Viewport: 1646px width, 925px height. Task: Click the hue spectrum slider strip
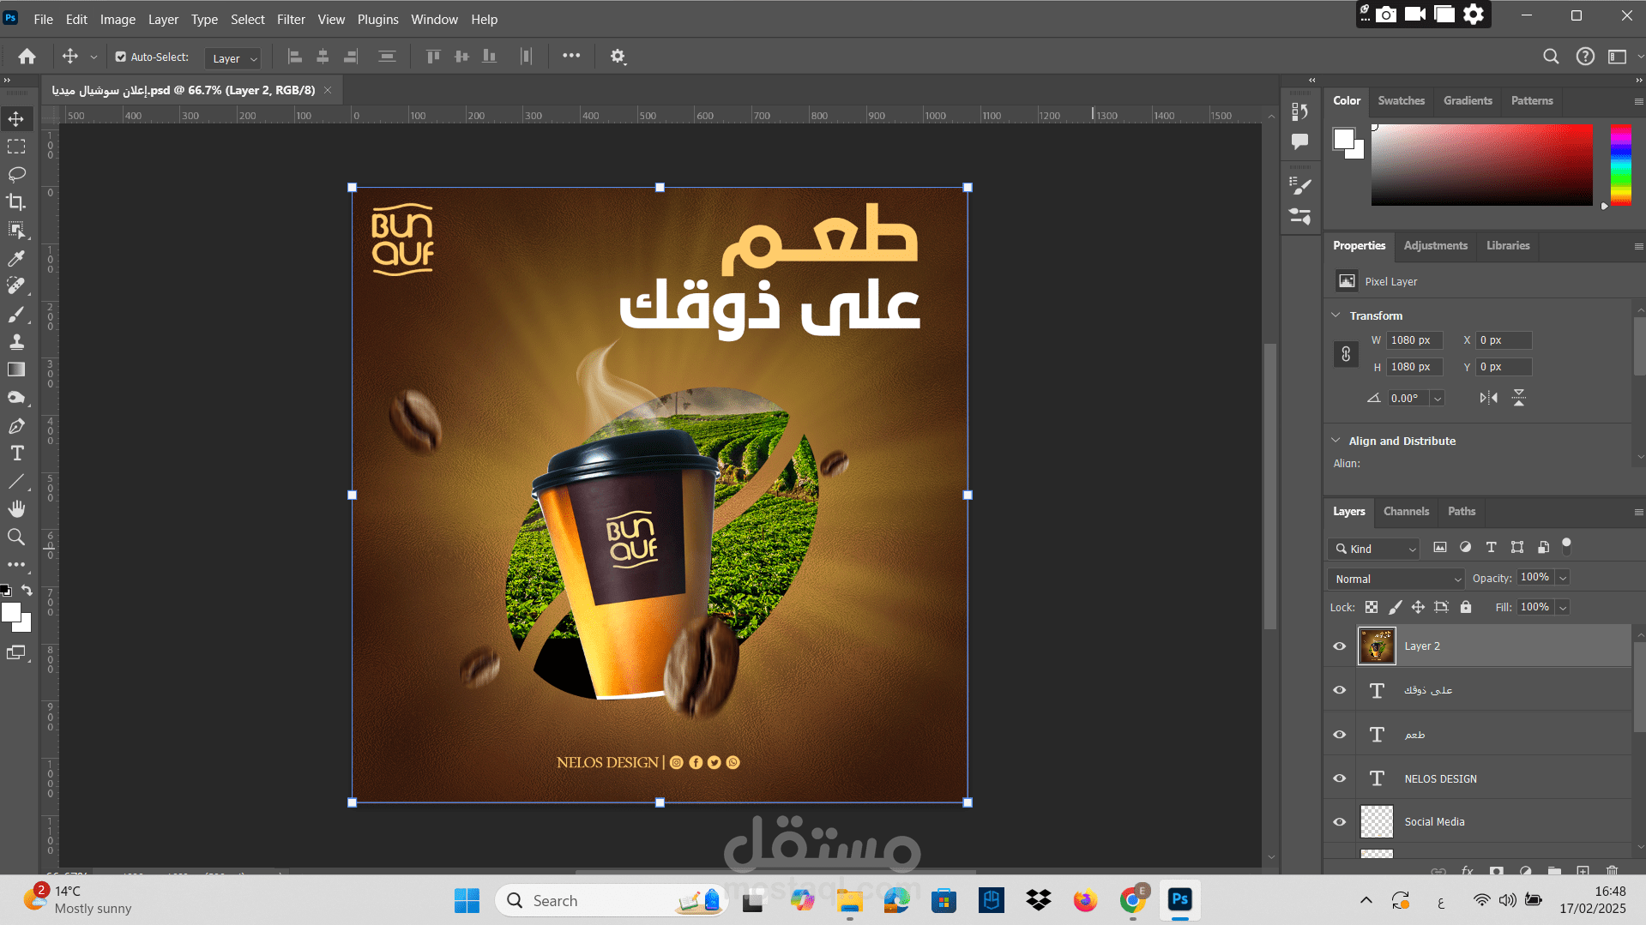pyautogui.click(x=1620, y=165)
